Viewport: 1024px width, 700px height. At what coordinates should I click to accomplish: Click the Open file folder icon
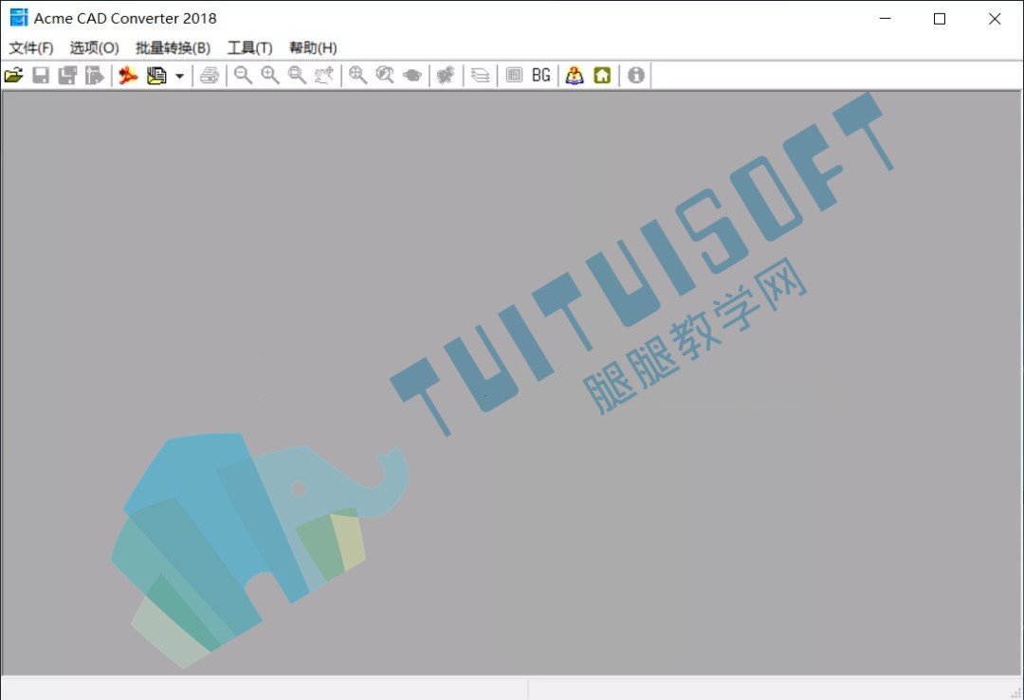point(13,76)
